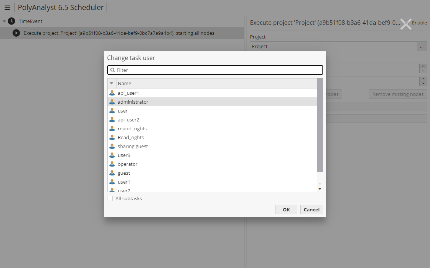Enable the All subtasks checkbox
Screen dimensions: 430x268
coord(110,198)
